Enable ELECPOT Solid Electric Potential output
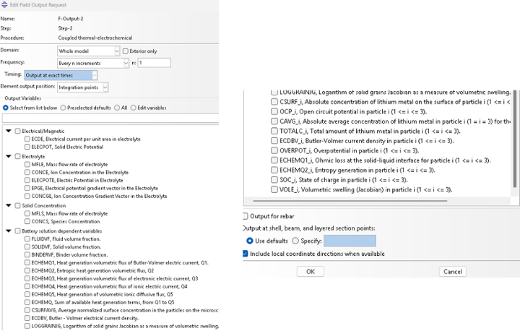The height and width of the screenshot is (331, 520). point(27,147)
